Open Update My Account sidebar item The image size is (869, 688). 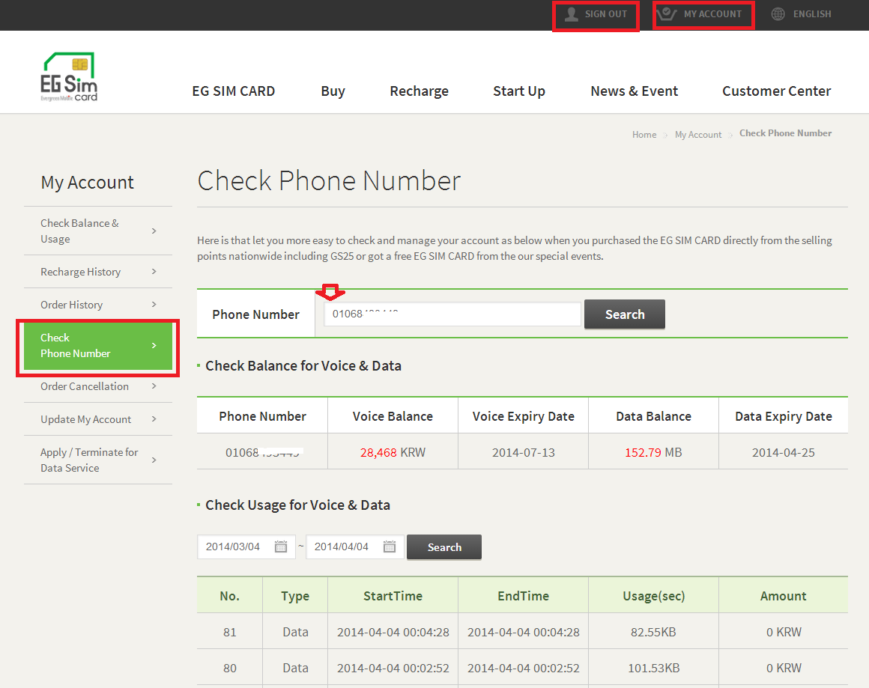[98, 419]
